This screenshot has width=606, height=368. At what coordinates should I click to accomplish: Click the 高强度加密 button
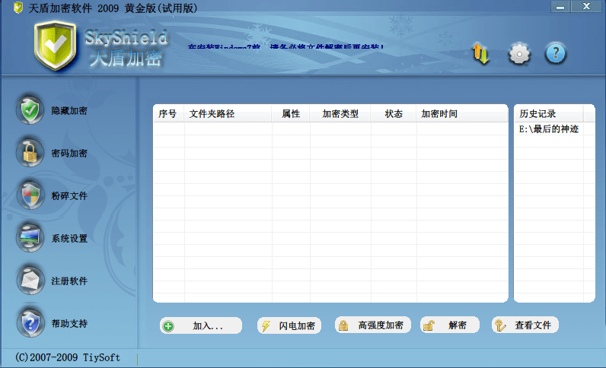pyautogui.click(x=373, y=325)
